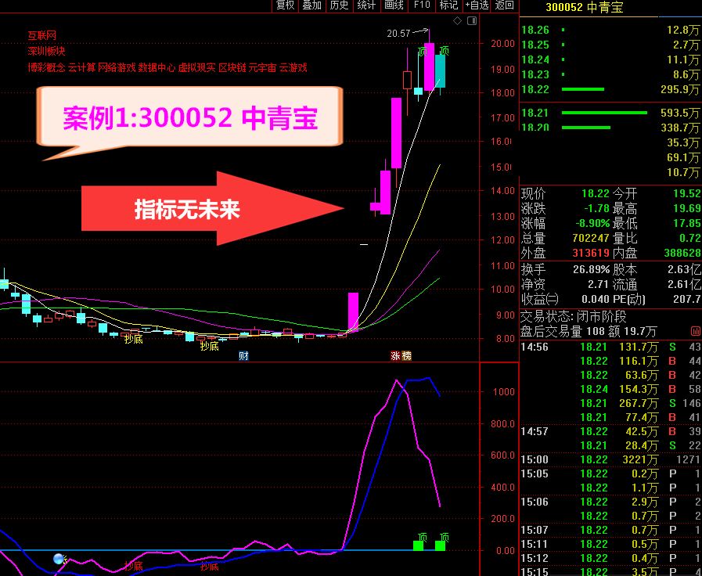Click the 154.3万 trade amount

point(639,389)
